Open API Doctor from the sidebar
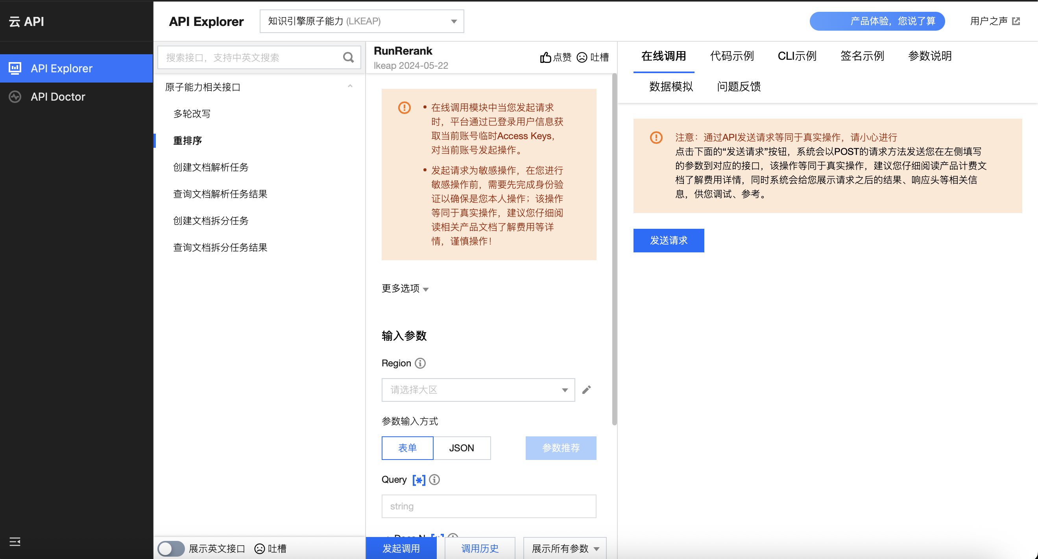This screenshot has width=1038, height=559. pyautogui.click(x=57, y=97)
